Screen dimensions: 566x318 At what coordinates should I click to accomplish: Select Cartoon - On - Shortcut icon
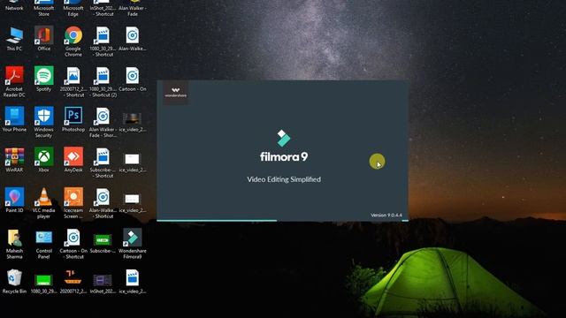[x=73, y=244]
